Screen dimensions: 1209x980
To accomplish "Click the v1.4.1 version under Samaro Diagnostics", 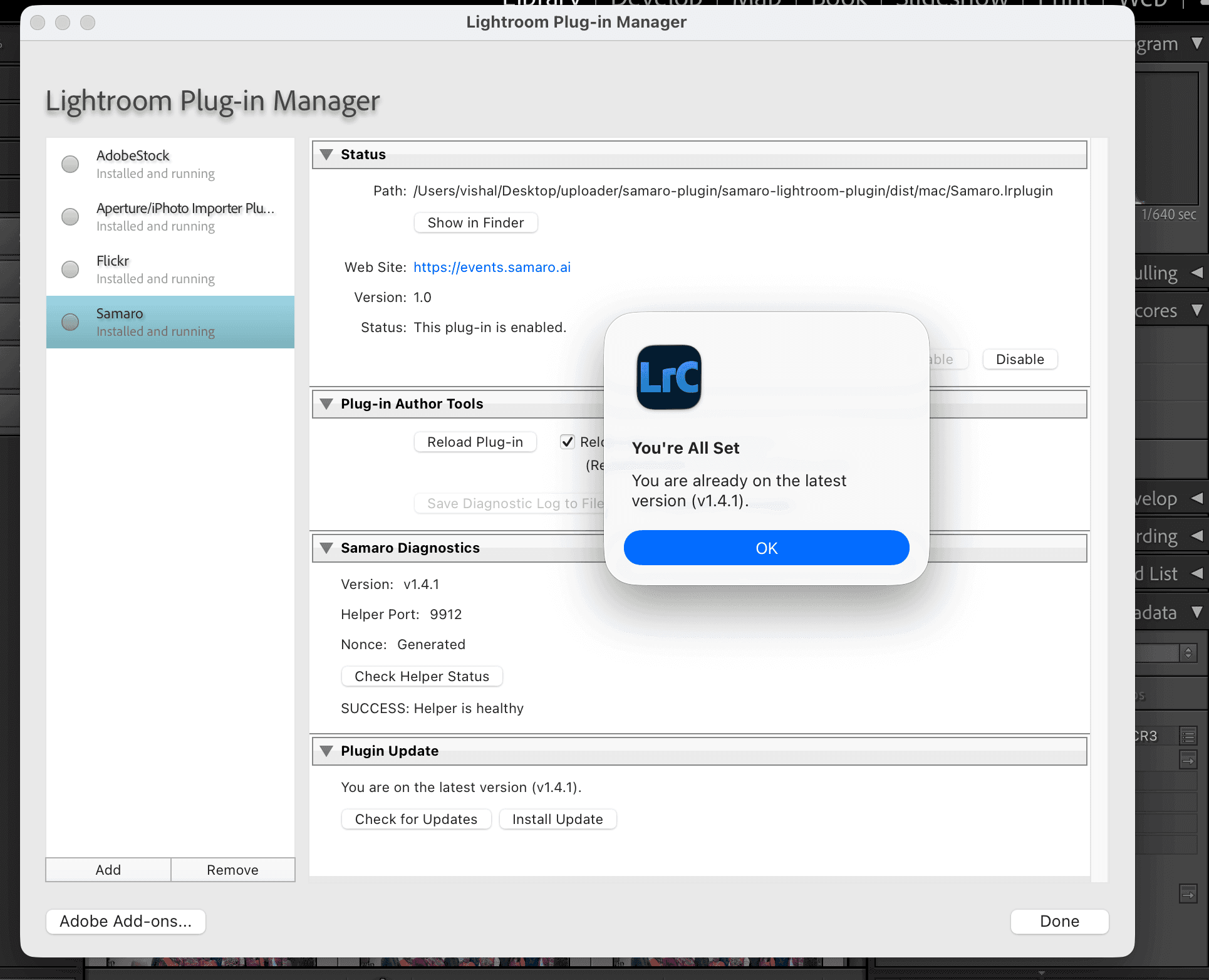I will pyautogui.click(x=422, y=585).
